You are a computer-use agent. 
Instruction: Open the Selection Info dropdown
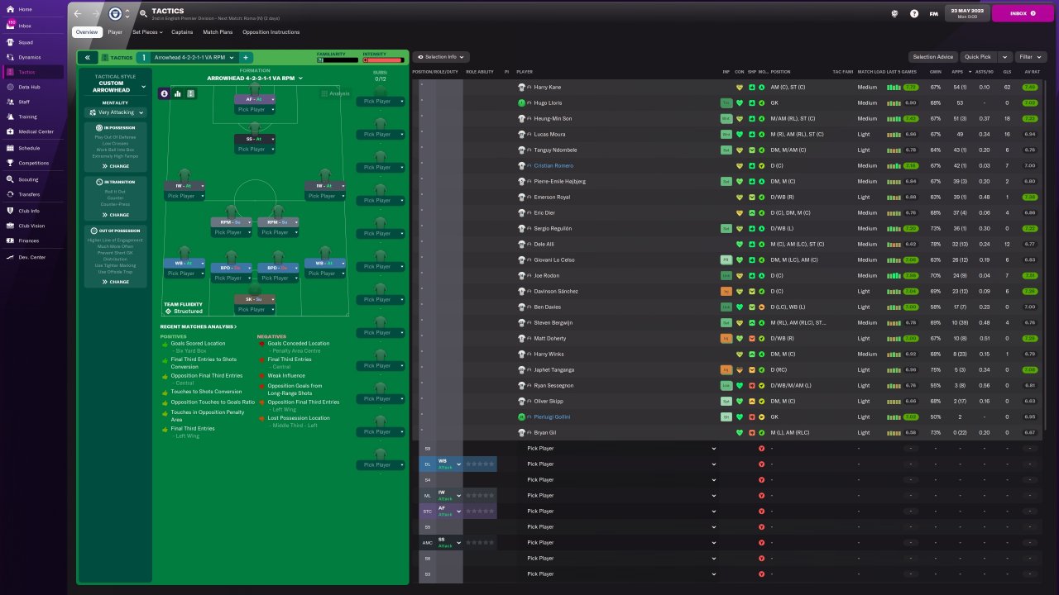click(x=443, y=57)
